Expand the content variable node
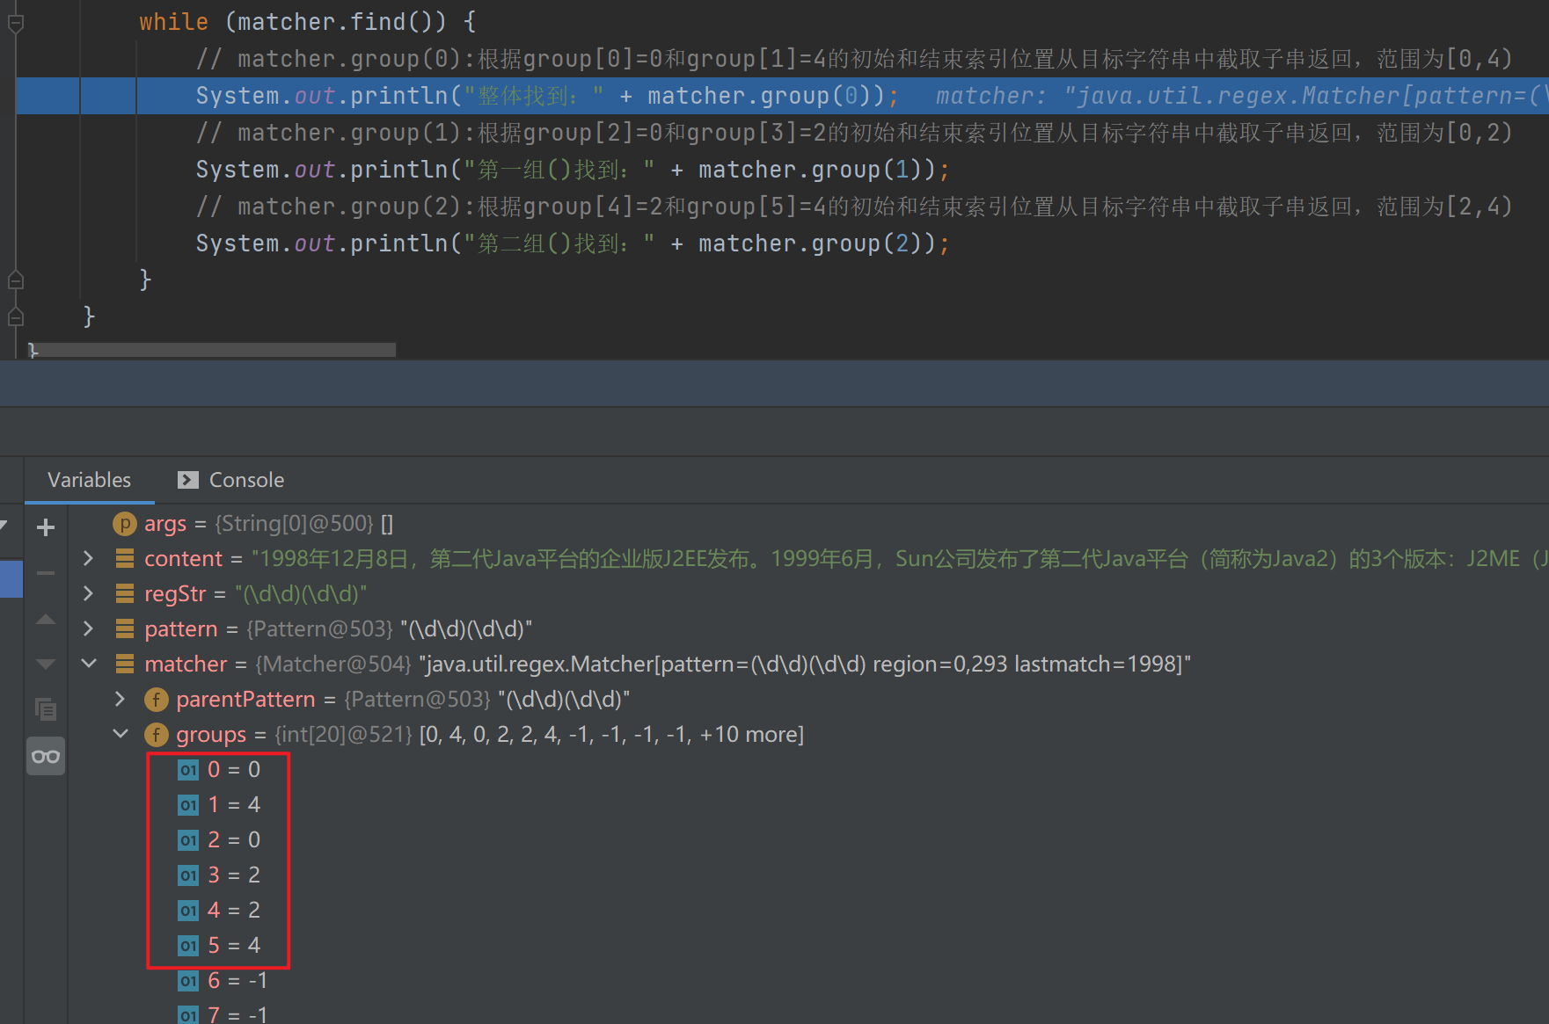 click(x=88, y=559)
